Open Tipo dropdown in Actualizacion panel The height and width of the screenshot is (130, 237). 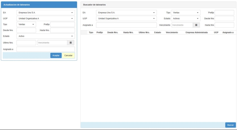[27, 24]
